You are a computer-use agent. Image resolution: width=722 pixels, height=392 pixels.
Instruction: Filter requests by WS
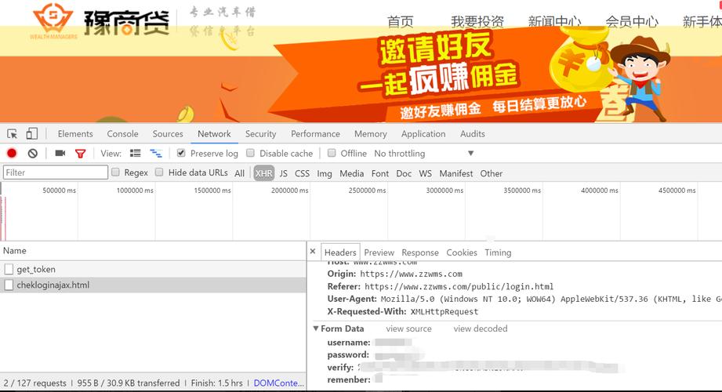click(426, 173)
